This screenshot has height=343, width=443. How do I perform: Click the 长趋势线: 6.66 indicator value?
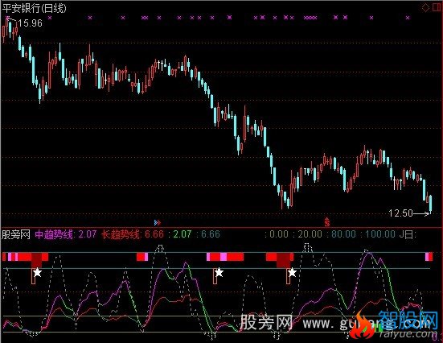point(133,234)
